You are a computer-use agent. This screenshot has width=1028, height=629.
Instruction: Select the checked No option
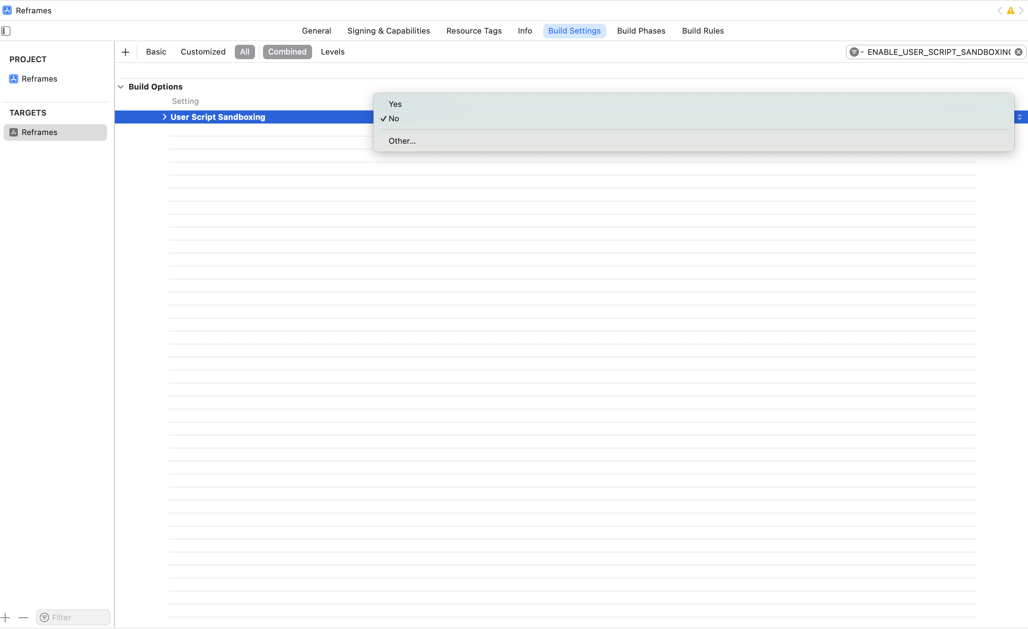[x=393, y=119]
